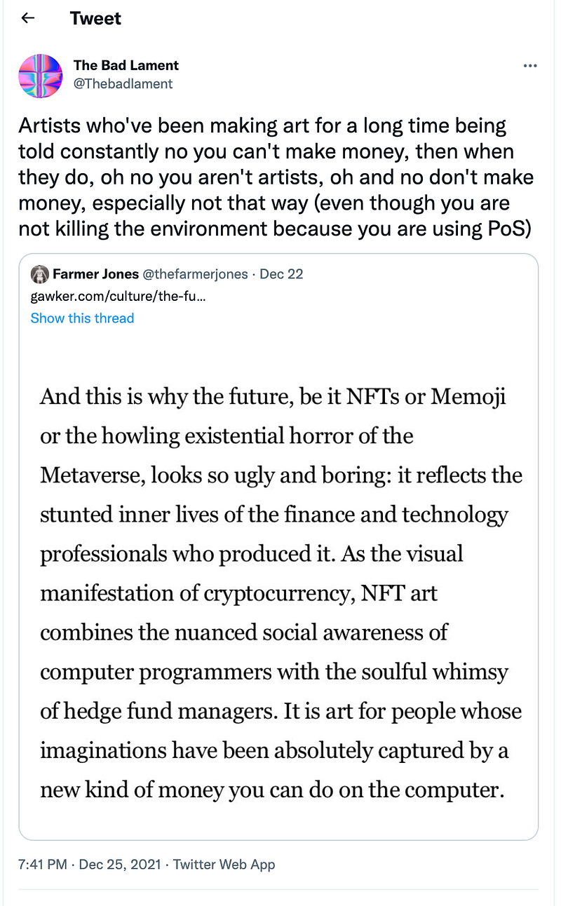Open the Twitter Web App source label
Screen dimensions: 561x906
click(224, 864)
